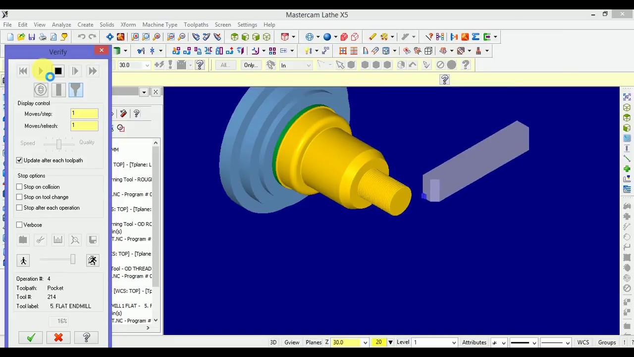Click the Open folder icon

pyautogui.click(x=21, y=37)
